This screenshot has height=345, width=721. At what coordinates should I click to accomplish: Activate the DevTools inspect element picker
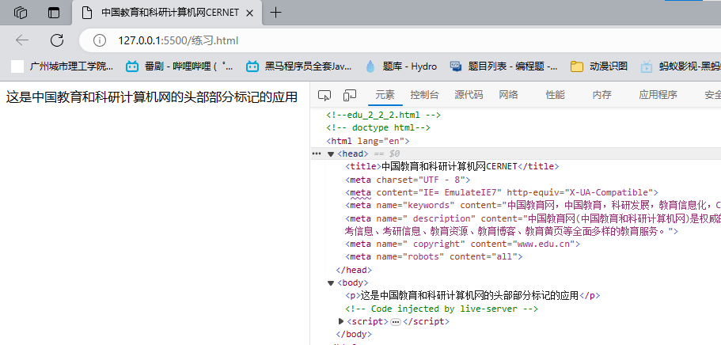[x=324, y=95]
